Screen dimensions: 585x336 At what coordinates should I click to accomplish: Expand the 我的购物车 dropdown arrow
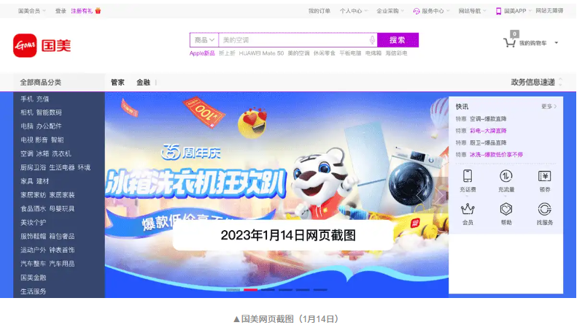pyautogui.click(x=557, y=43)
